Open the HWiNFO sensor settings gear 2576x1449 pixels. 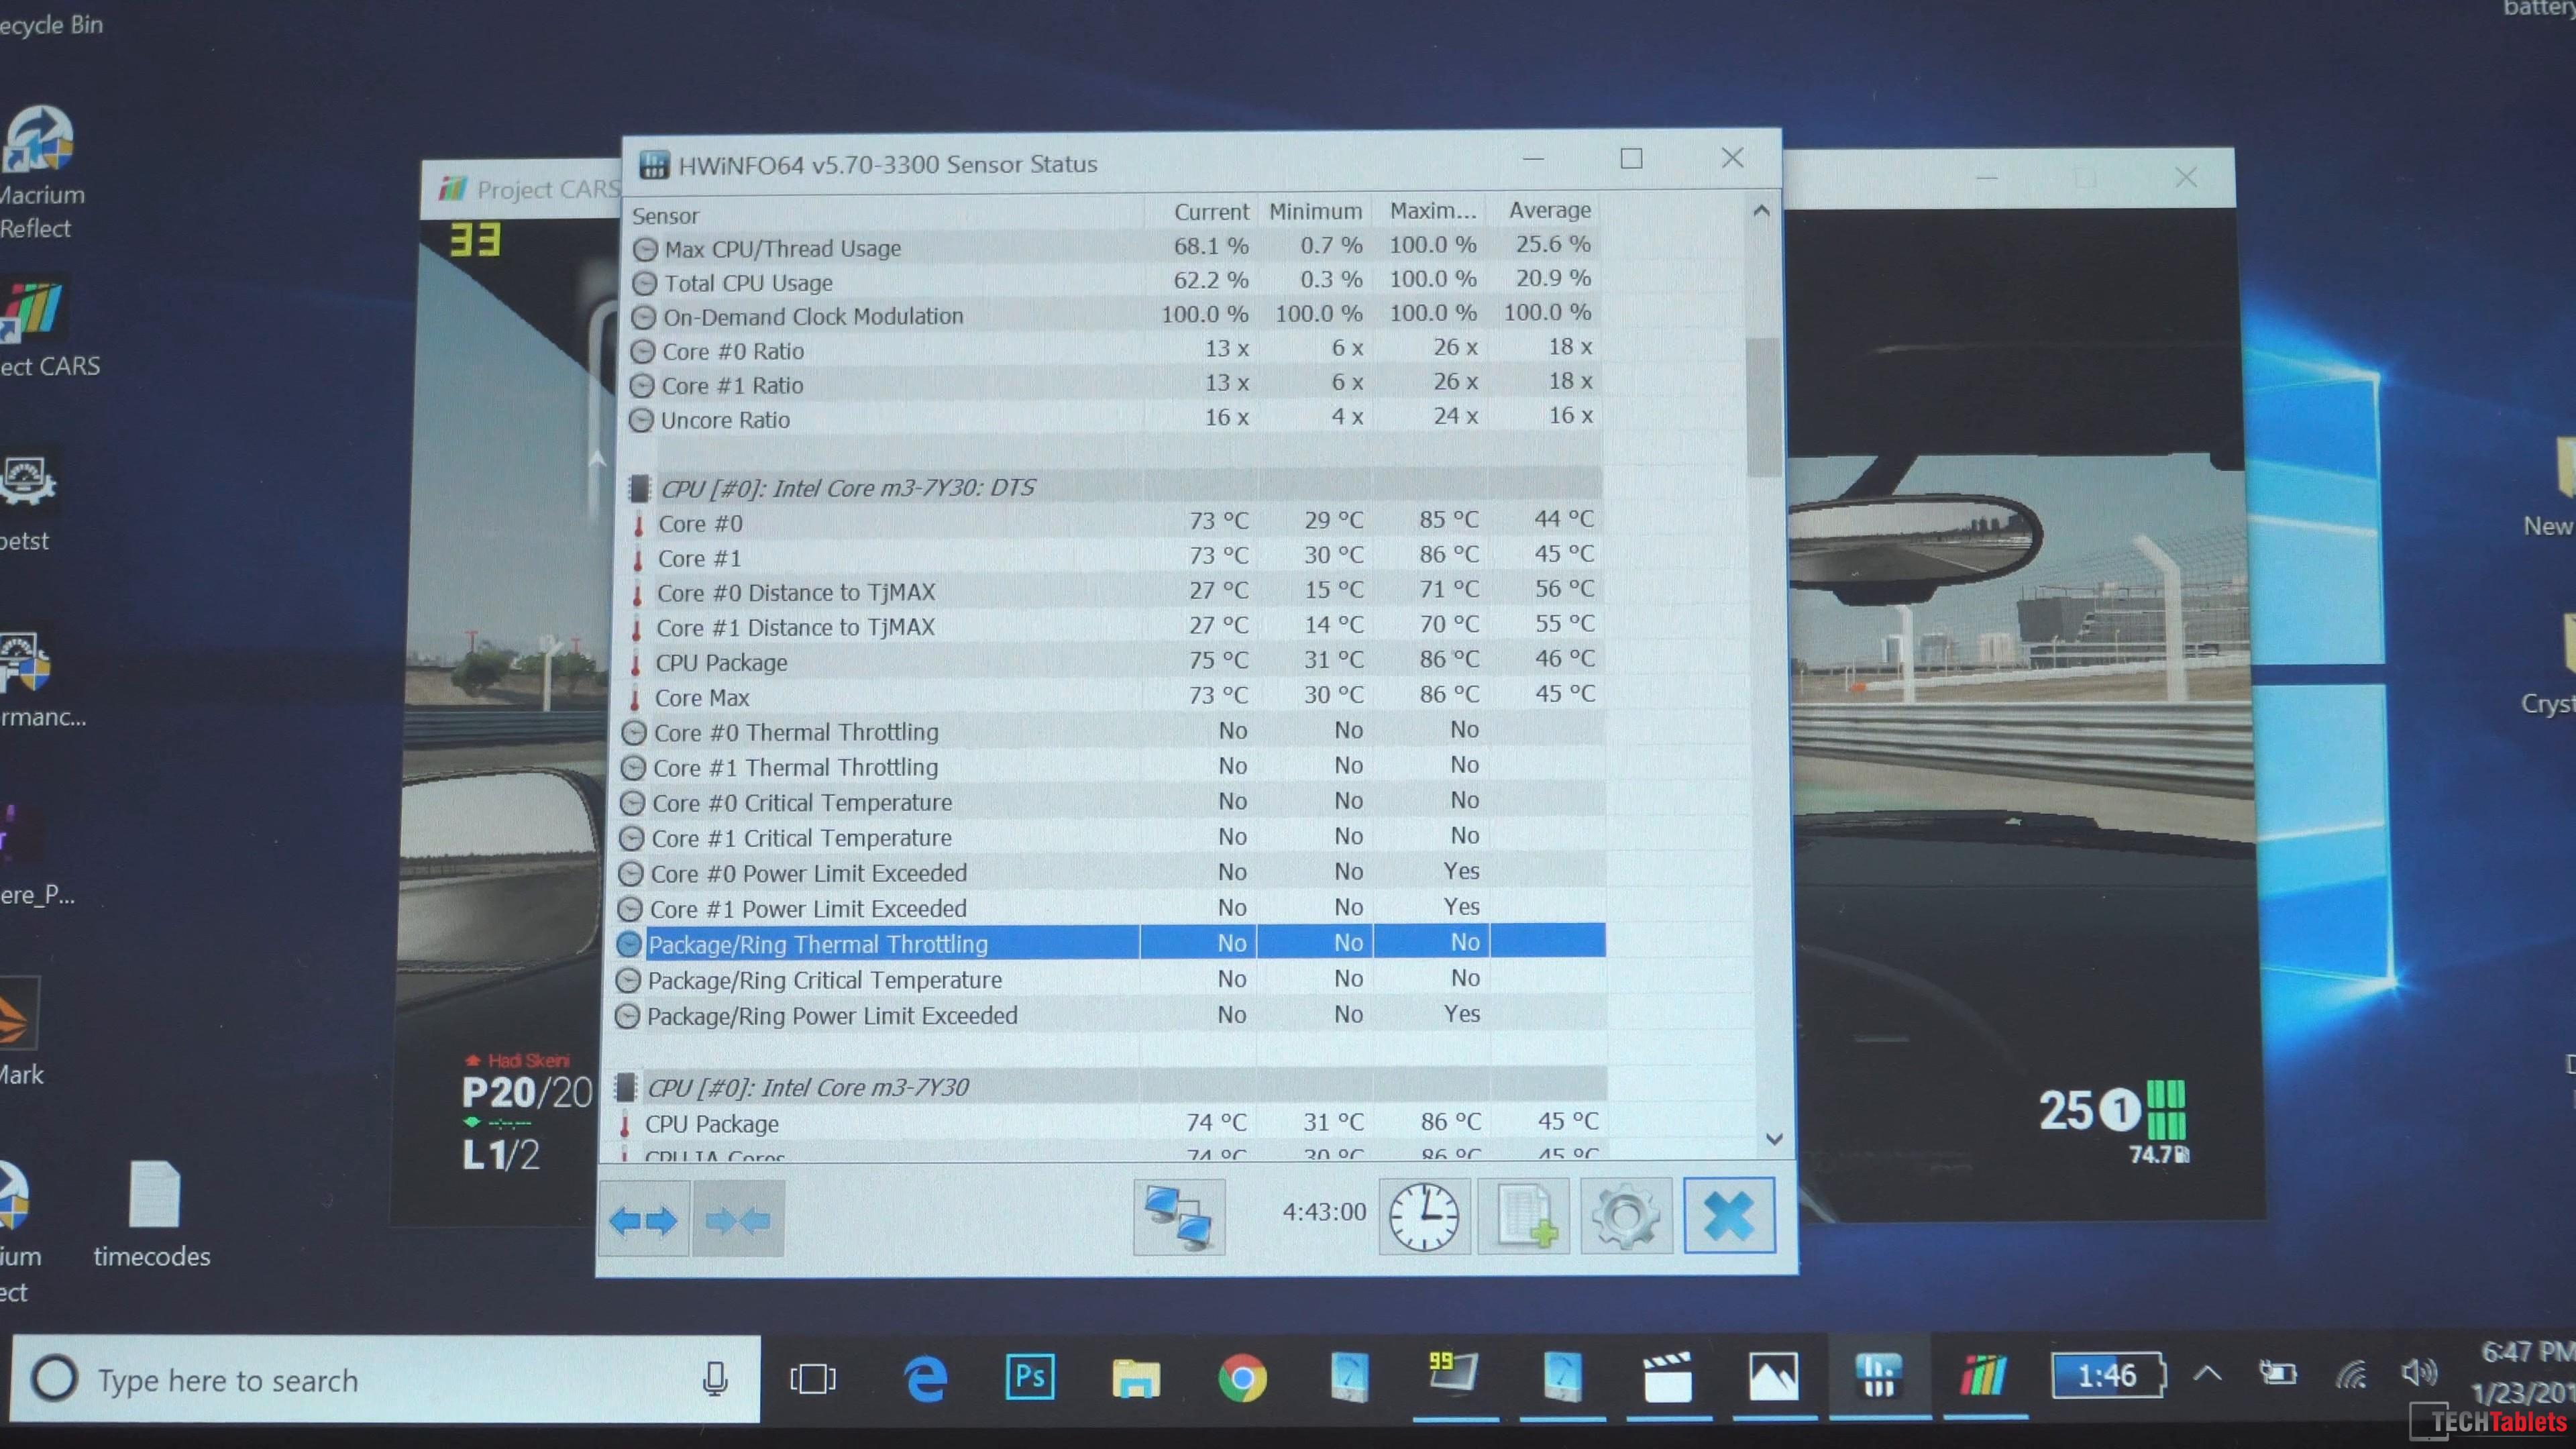point(1626,1216)
